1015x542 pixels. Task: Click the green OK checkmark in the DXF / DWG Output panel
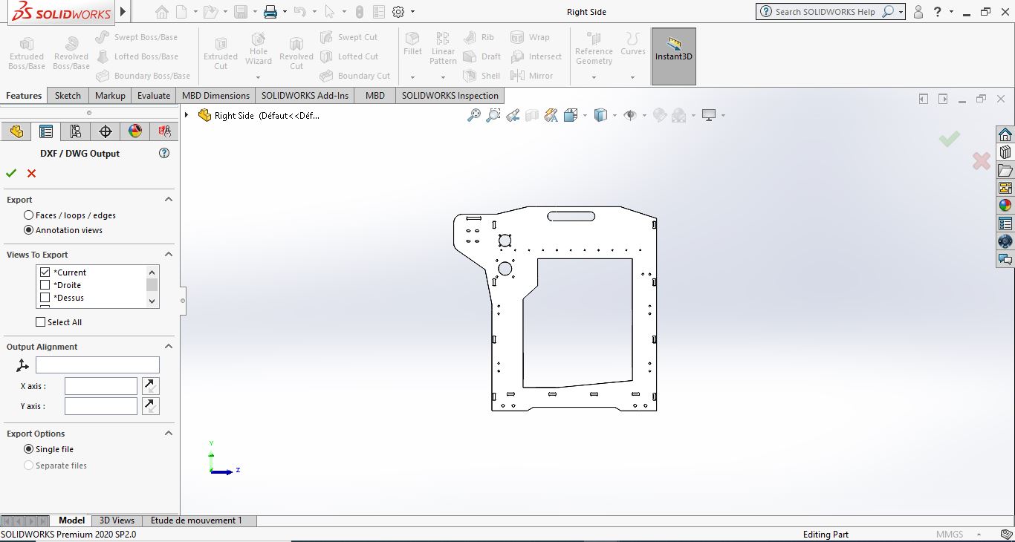coord(11,173)
